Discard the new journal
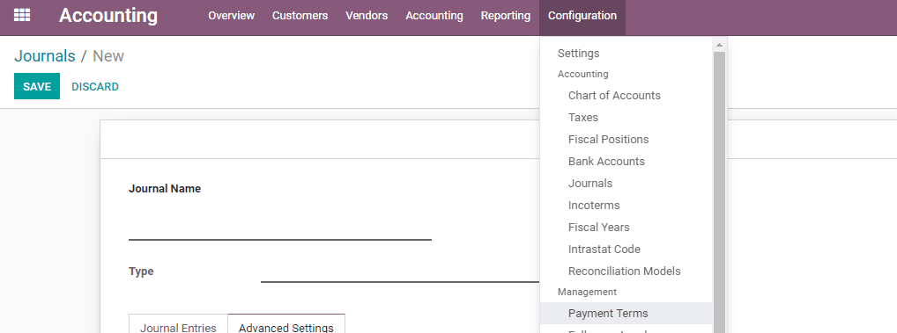Viewport: 897px width, 333px height. [95, 87]
